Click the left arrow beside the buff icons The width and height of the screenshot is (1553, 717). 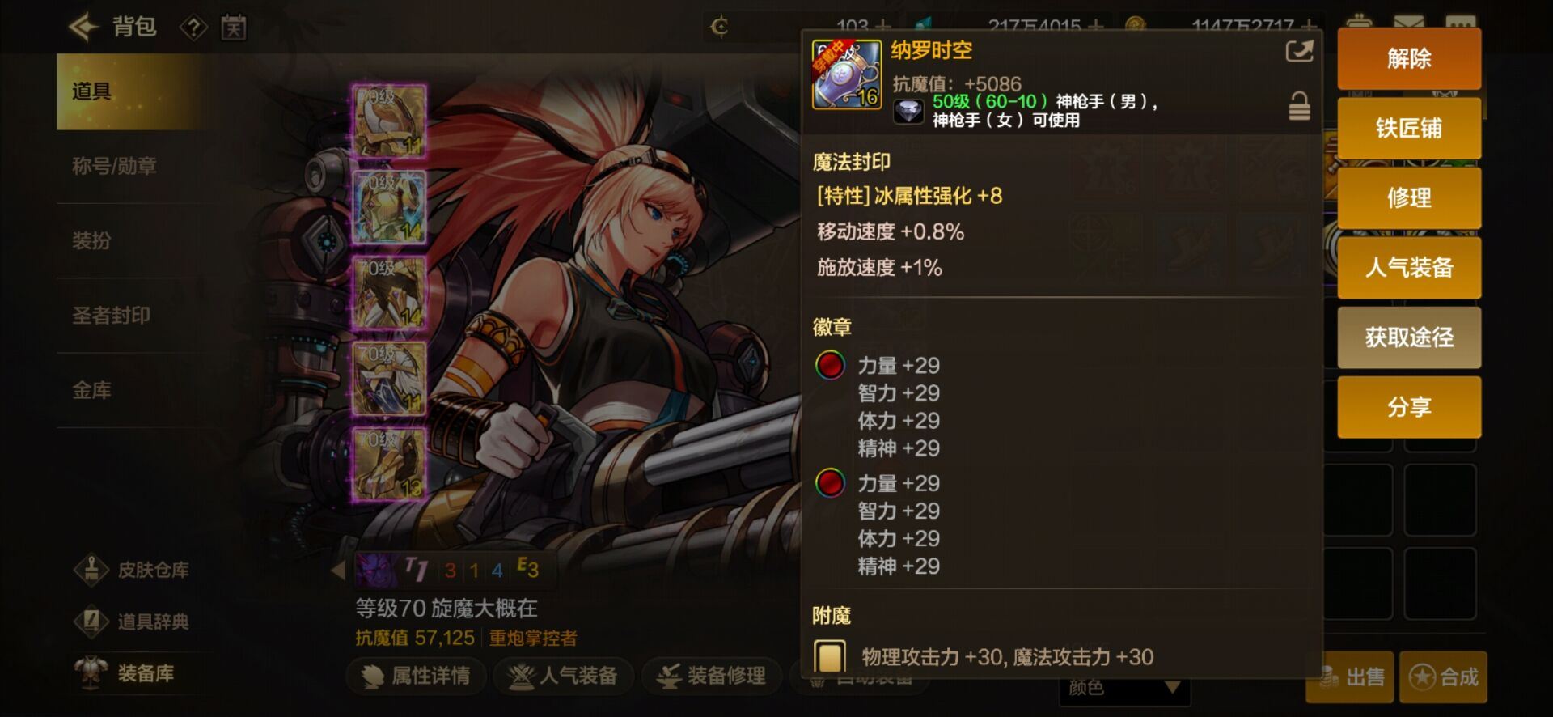pyautogui.click(x=339, y=570)
